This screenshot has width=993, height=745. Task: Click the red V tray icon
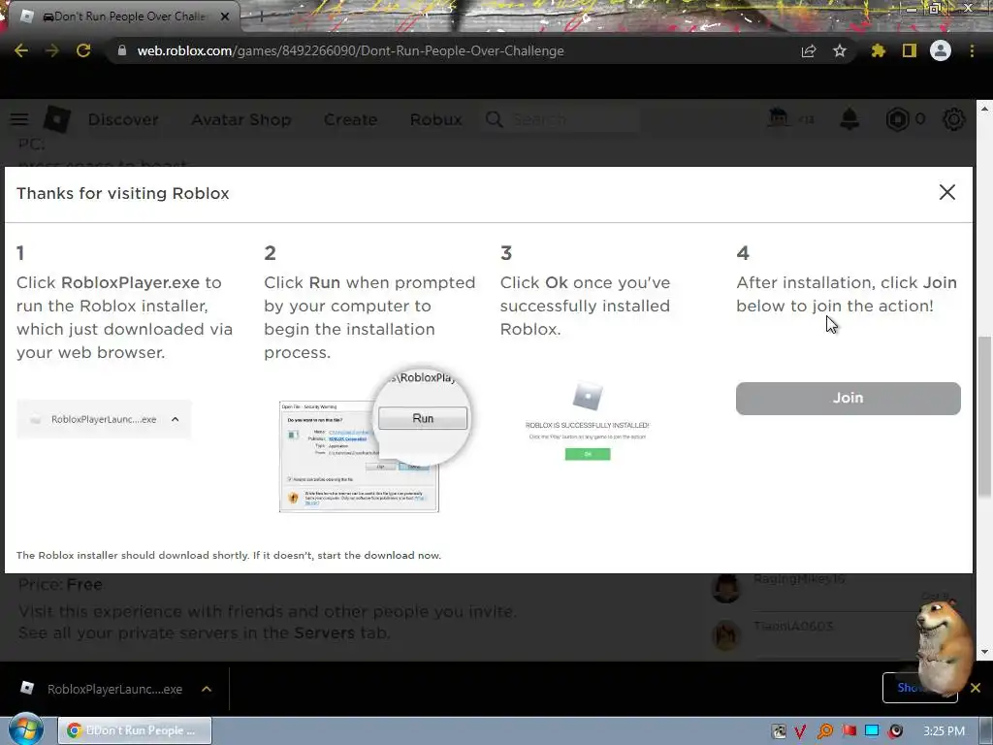[x=800, y=731]
